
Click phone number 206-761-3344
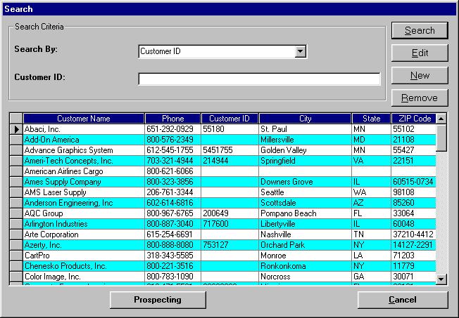pos(172,192)
